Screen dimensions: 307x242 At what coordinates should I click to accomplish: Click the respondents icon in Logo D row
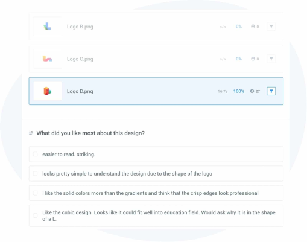tap(252, 91)
